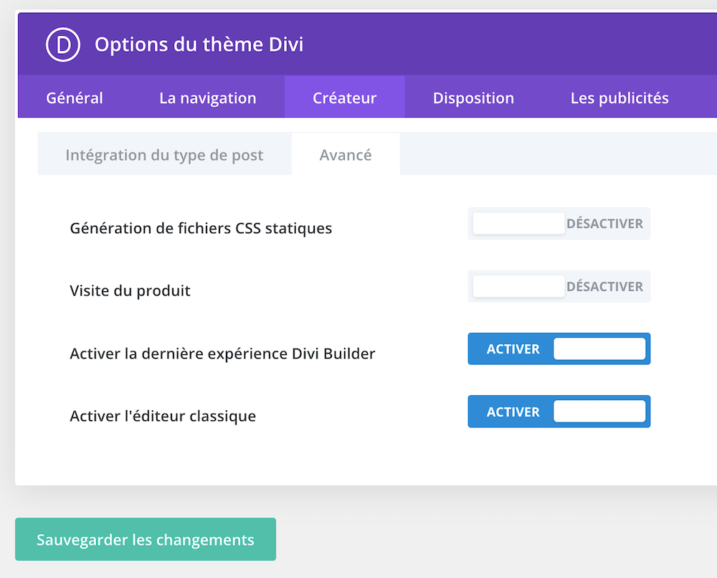Viewport: 717px width, 578px height.
Task: Switch to La navigation tab
Action: pos(207,98)
